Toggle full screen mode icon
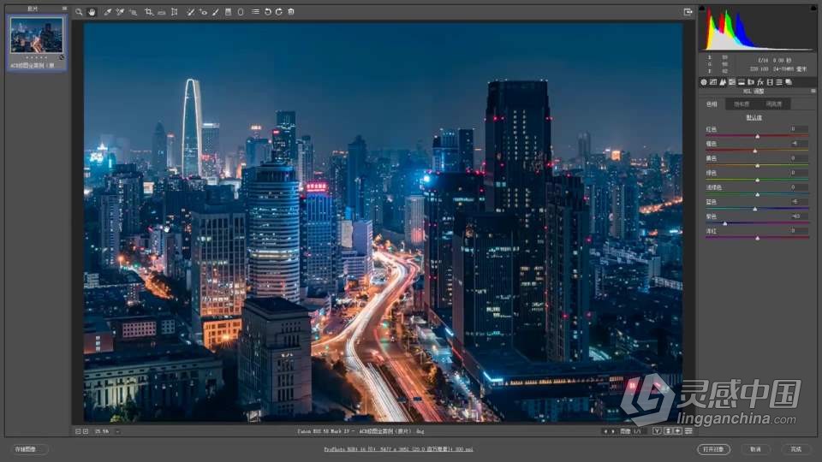 (688, 11)
